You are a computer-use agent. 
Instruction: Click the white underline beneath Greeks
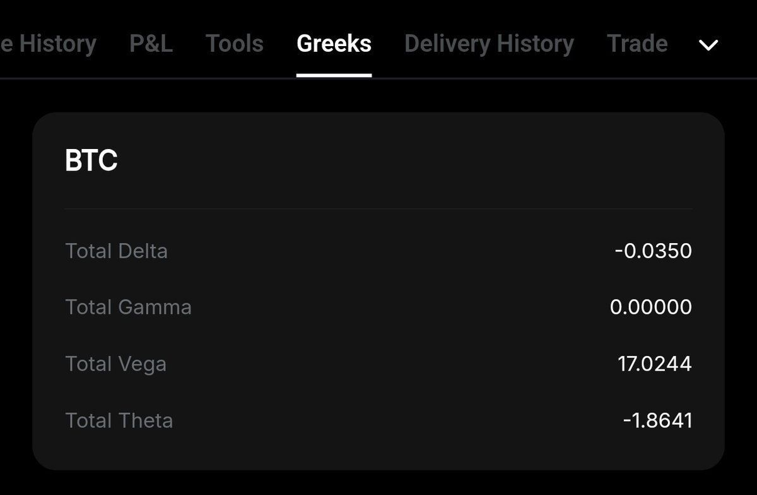(334, 75)
